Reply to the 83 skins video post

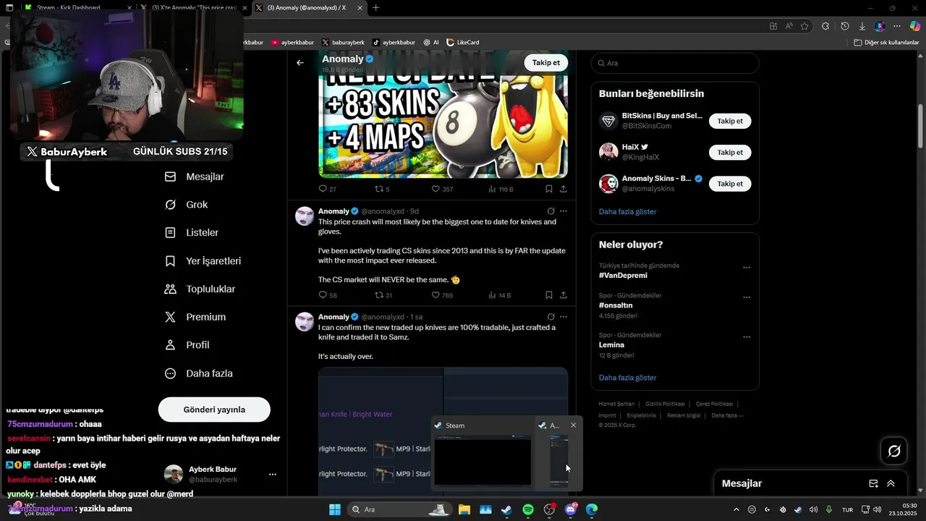point(327,189)
